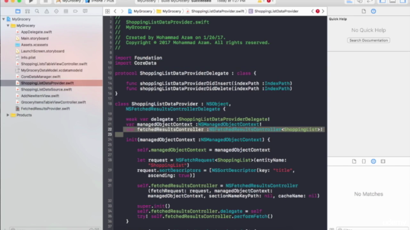Click 'NSFetchedResultsControllerDelegate' in class declaration
410x230 pixels.
[x=173, y=109]
